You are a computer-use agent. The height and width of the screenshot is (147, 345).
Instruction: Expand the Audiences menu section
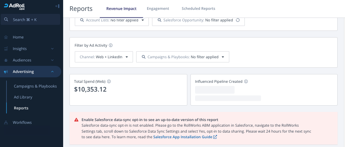(x=52, y=60)
